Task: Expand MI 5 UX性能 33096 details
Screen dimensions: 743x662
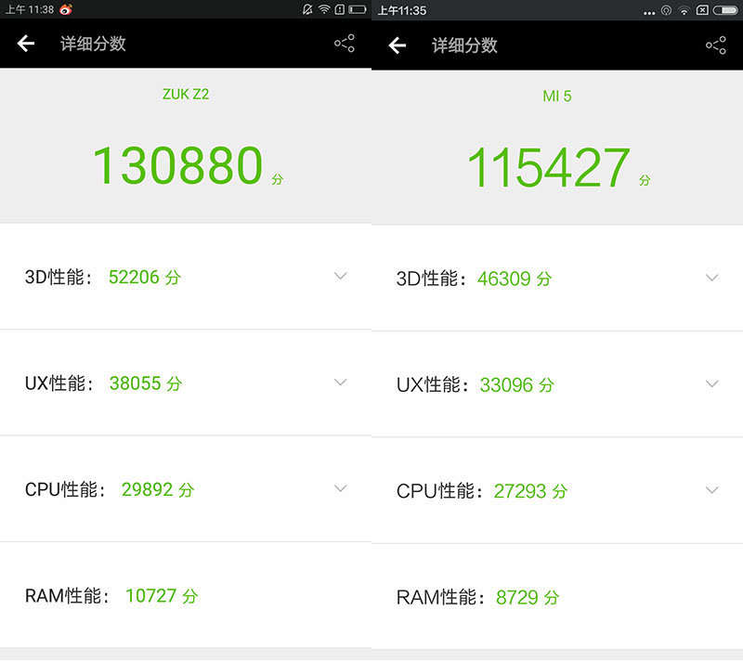Action: [712, 383]
